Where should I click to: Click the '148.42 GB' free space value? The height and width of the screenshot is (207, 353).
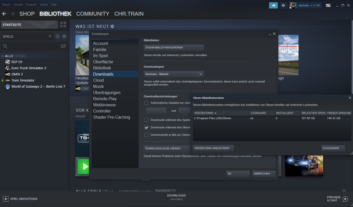(x=334, y=118)
